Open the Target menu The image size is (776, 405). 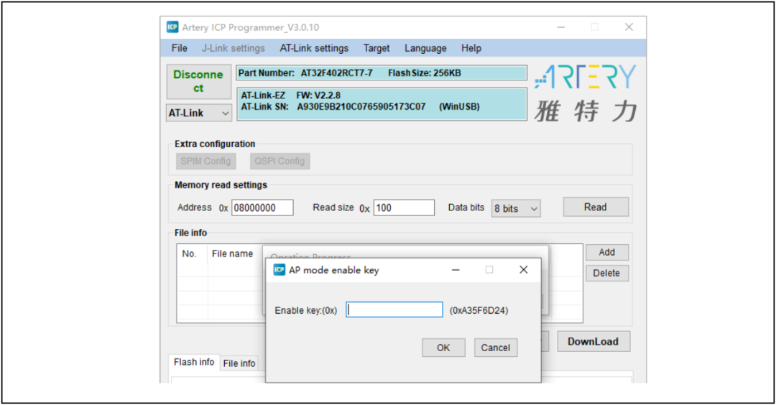pyautogui.click(x=377, y=48)
